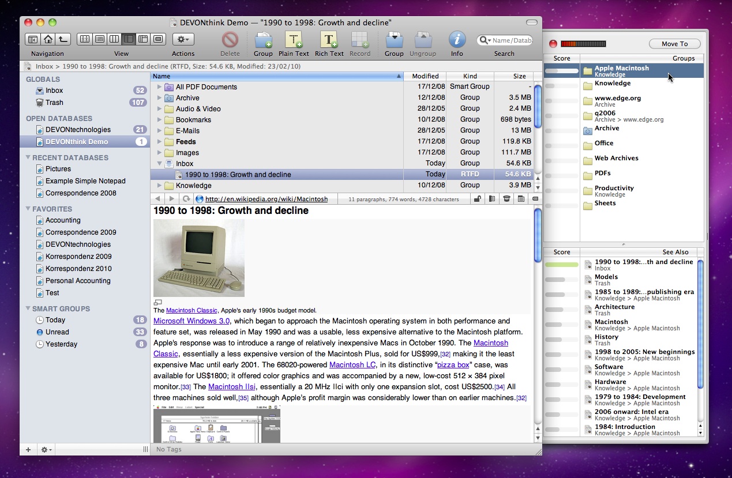
Task: Create a new Plain Text document
Action: coord(294,40)
